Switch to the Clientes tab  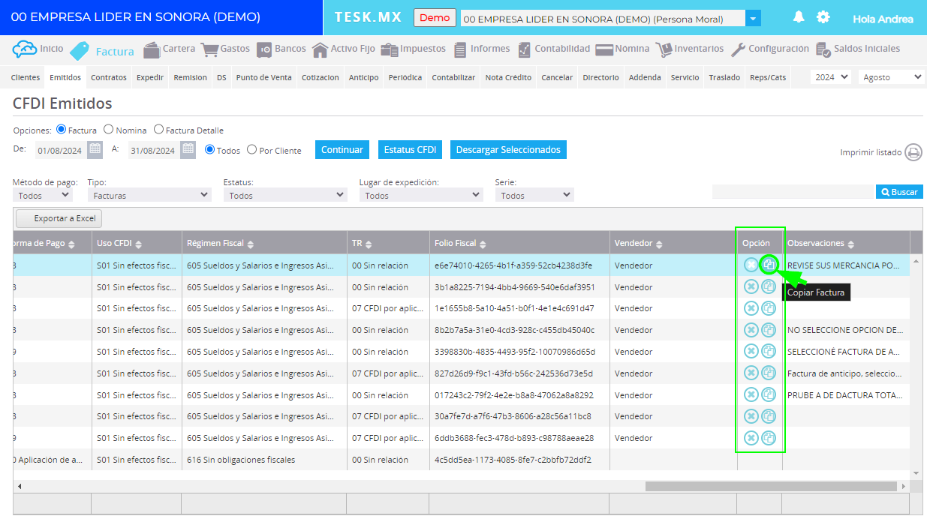pos(26,77)
